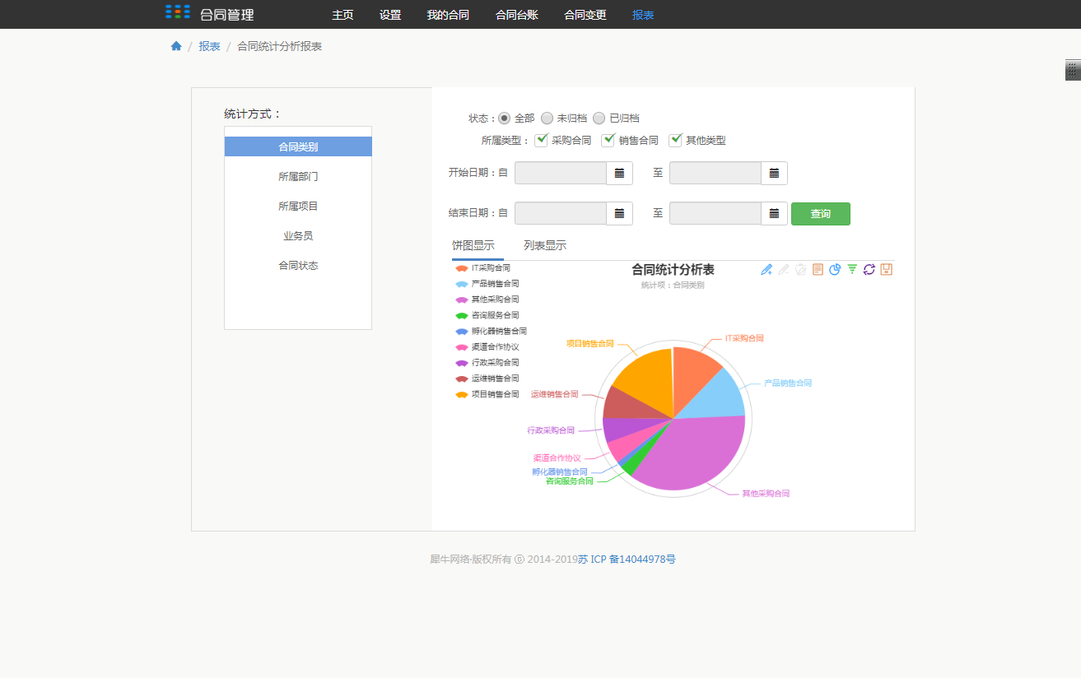Switch chart to pie type icon
The height and width of the screenshot is (678, 1081).
click(x=835, y=269)
